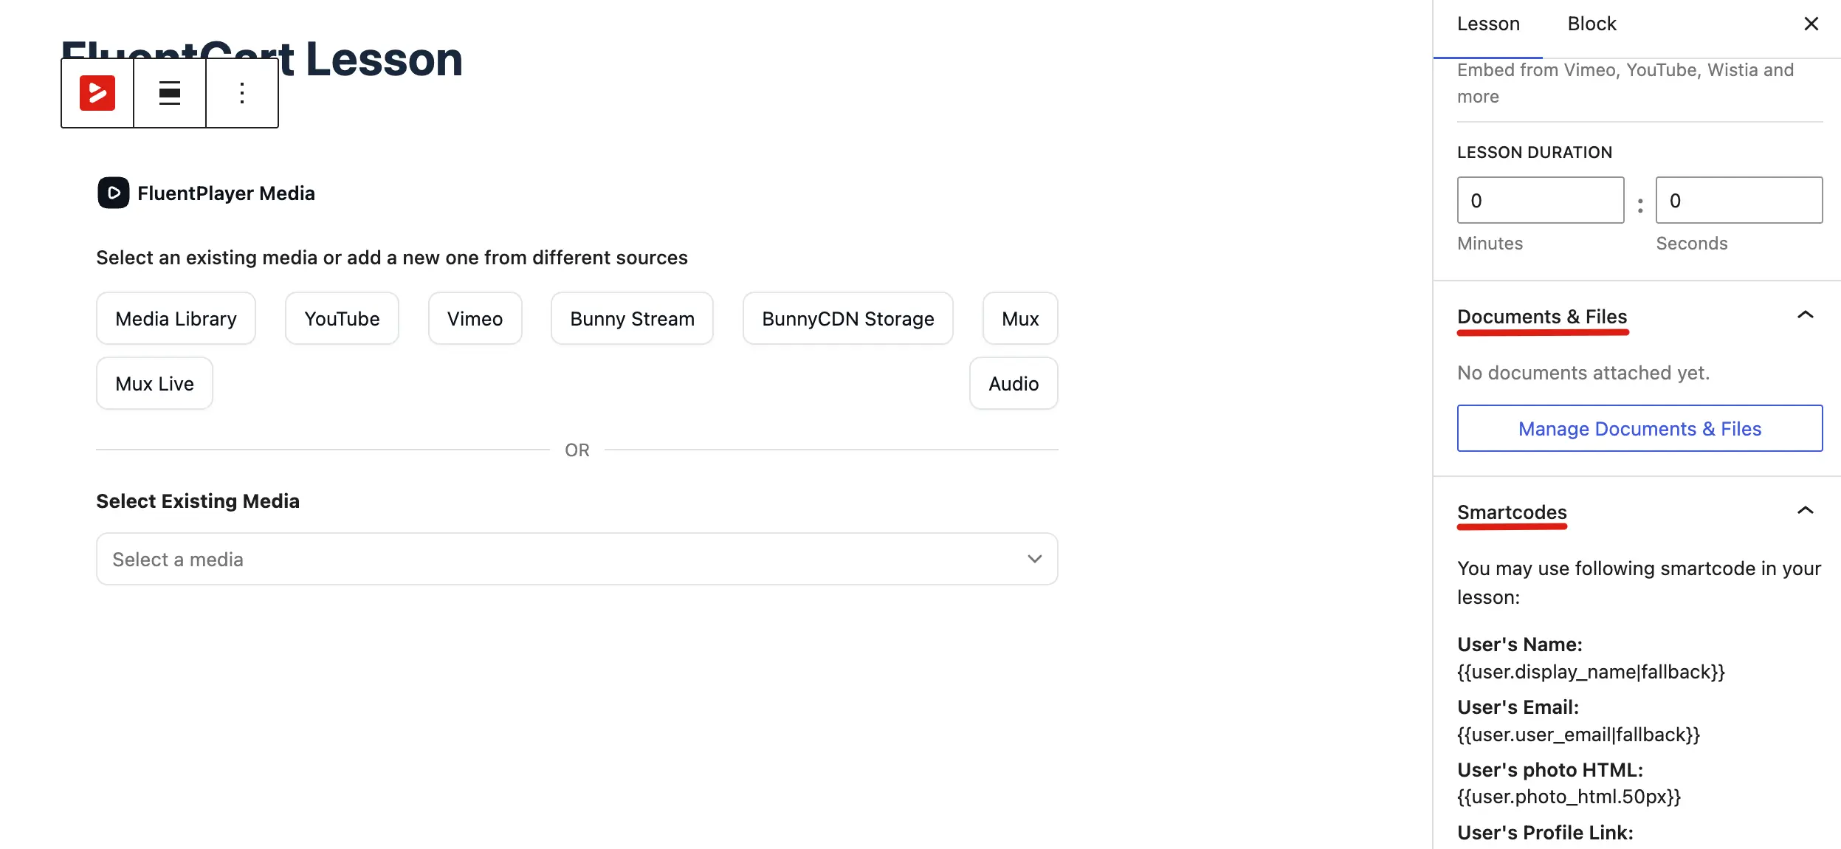The height and width of the screenshot is (849, 1841).
Task: Click the {{user.display_name|fallback}} smartcode text
Action: 1591,672
